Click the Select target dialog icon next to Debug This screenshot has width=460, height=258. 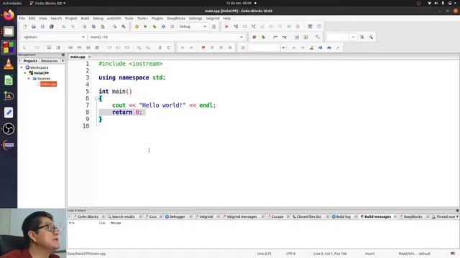pyautogui.click(x=214, y=27)
